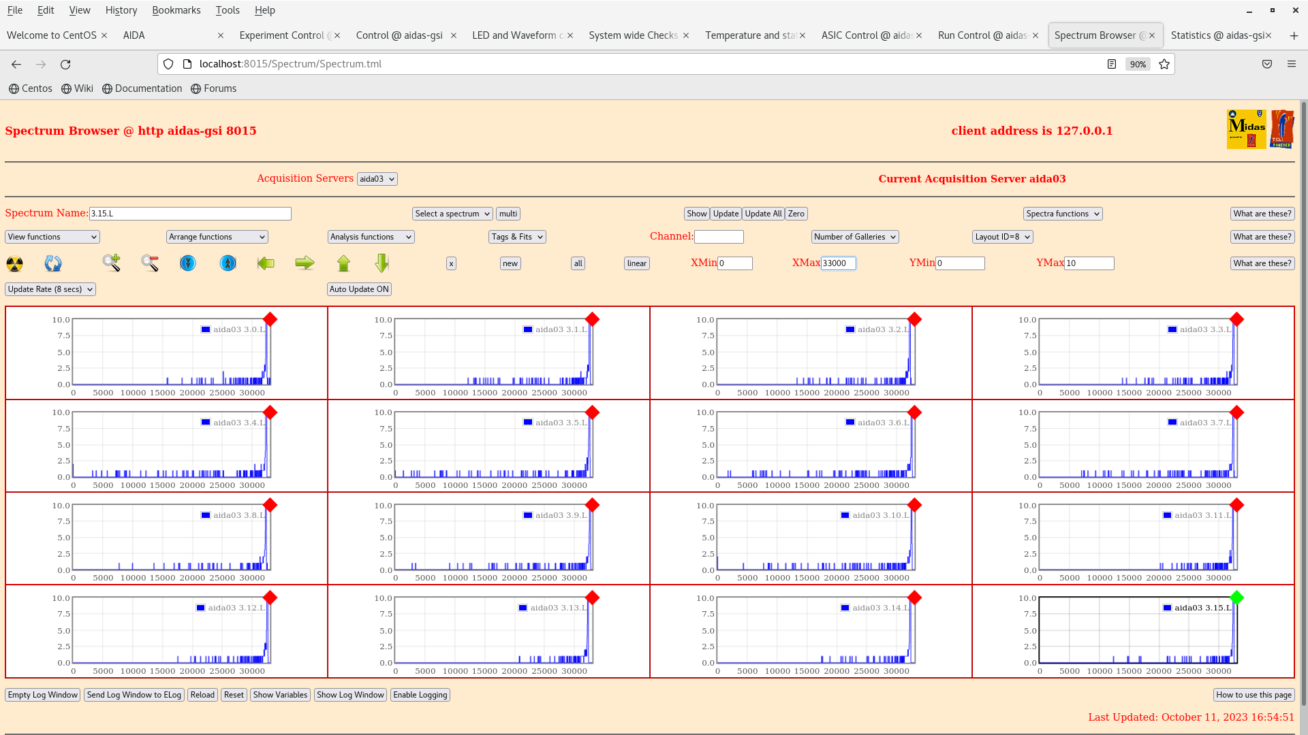The image size is (1308, 735).
Task: Toggle the Auto Update ON button
Action: pyautogui.click(x=359, y=289)
